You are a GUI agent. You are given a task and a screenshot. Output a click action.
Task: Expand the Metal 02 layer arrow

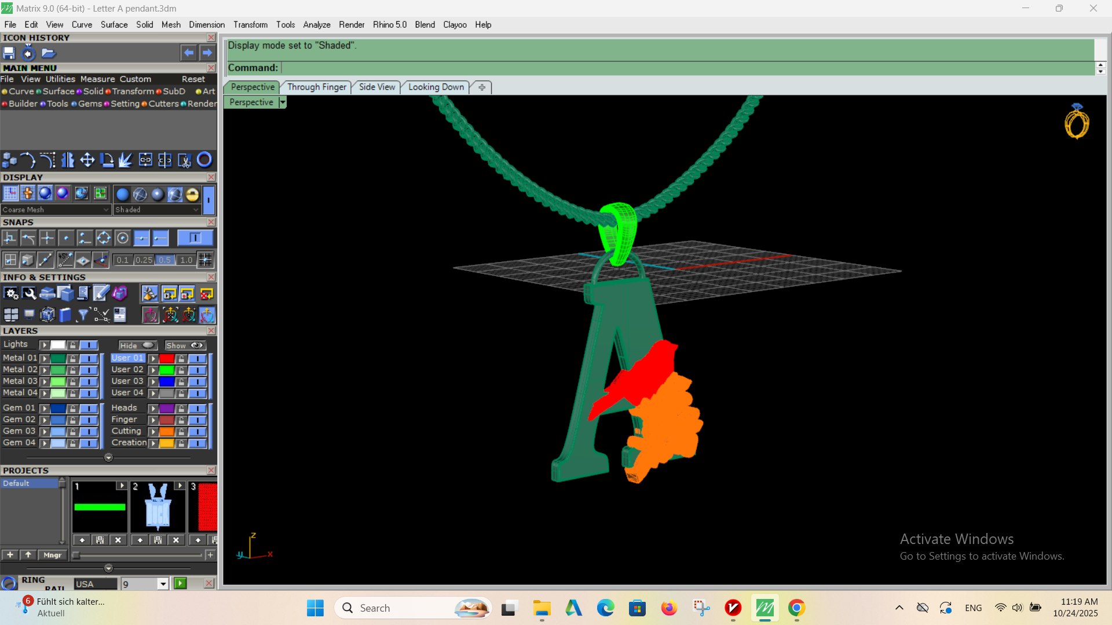click(x=44, y=370)
